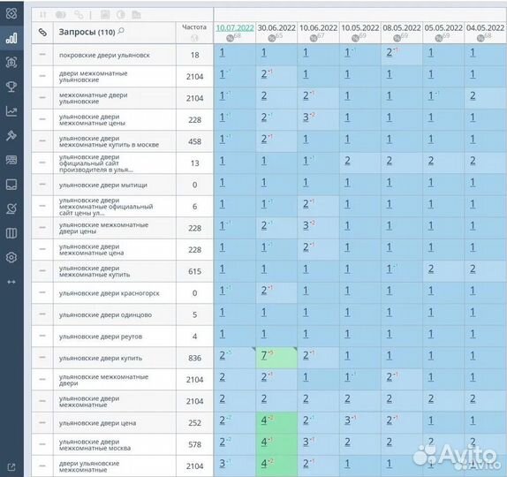Viewport: 507px width, 477px height.
Task: Open the 10.07.2022 date column link
Action: click(x=235, y=27)
